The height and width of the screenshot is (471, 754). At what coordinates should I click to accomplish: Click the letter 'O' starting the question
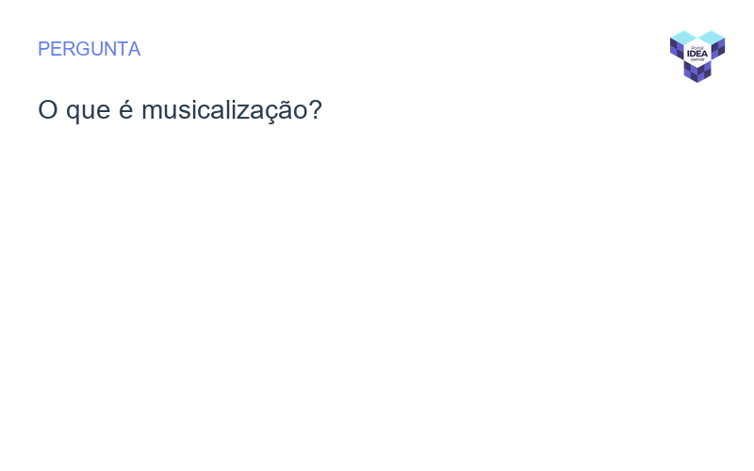[x=47, y=110]
